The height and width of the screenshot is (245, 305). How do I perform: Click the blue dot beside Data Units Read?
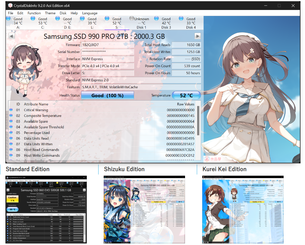click(11, 138)
